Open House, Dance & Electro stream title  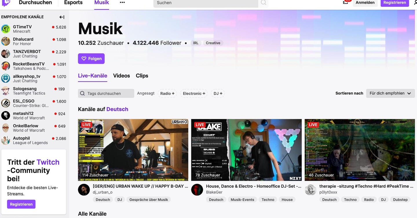click(254, 186)
